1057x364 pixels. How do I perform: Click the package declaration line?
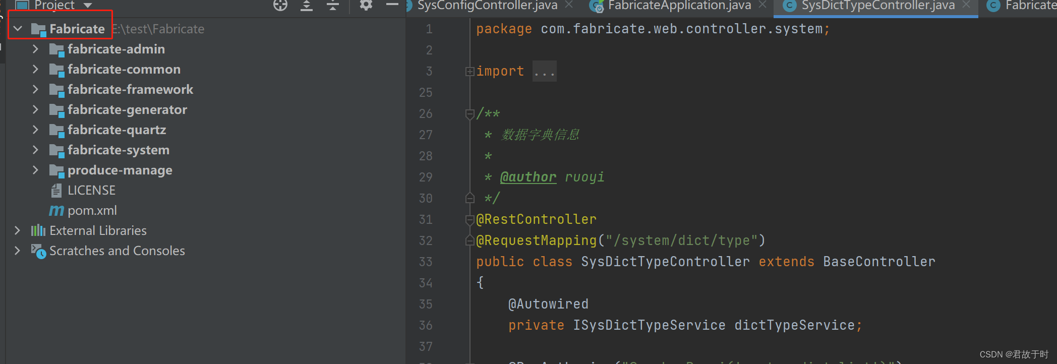point(653,29)
